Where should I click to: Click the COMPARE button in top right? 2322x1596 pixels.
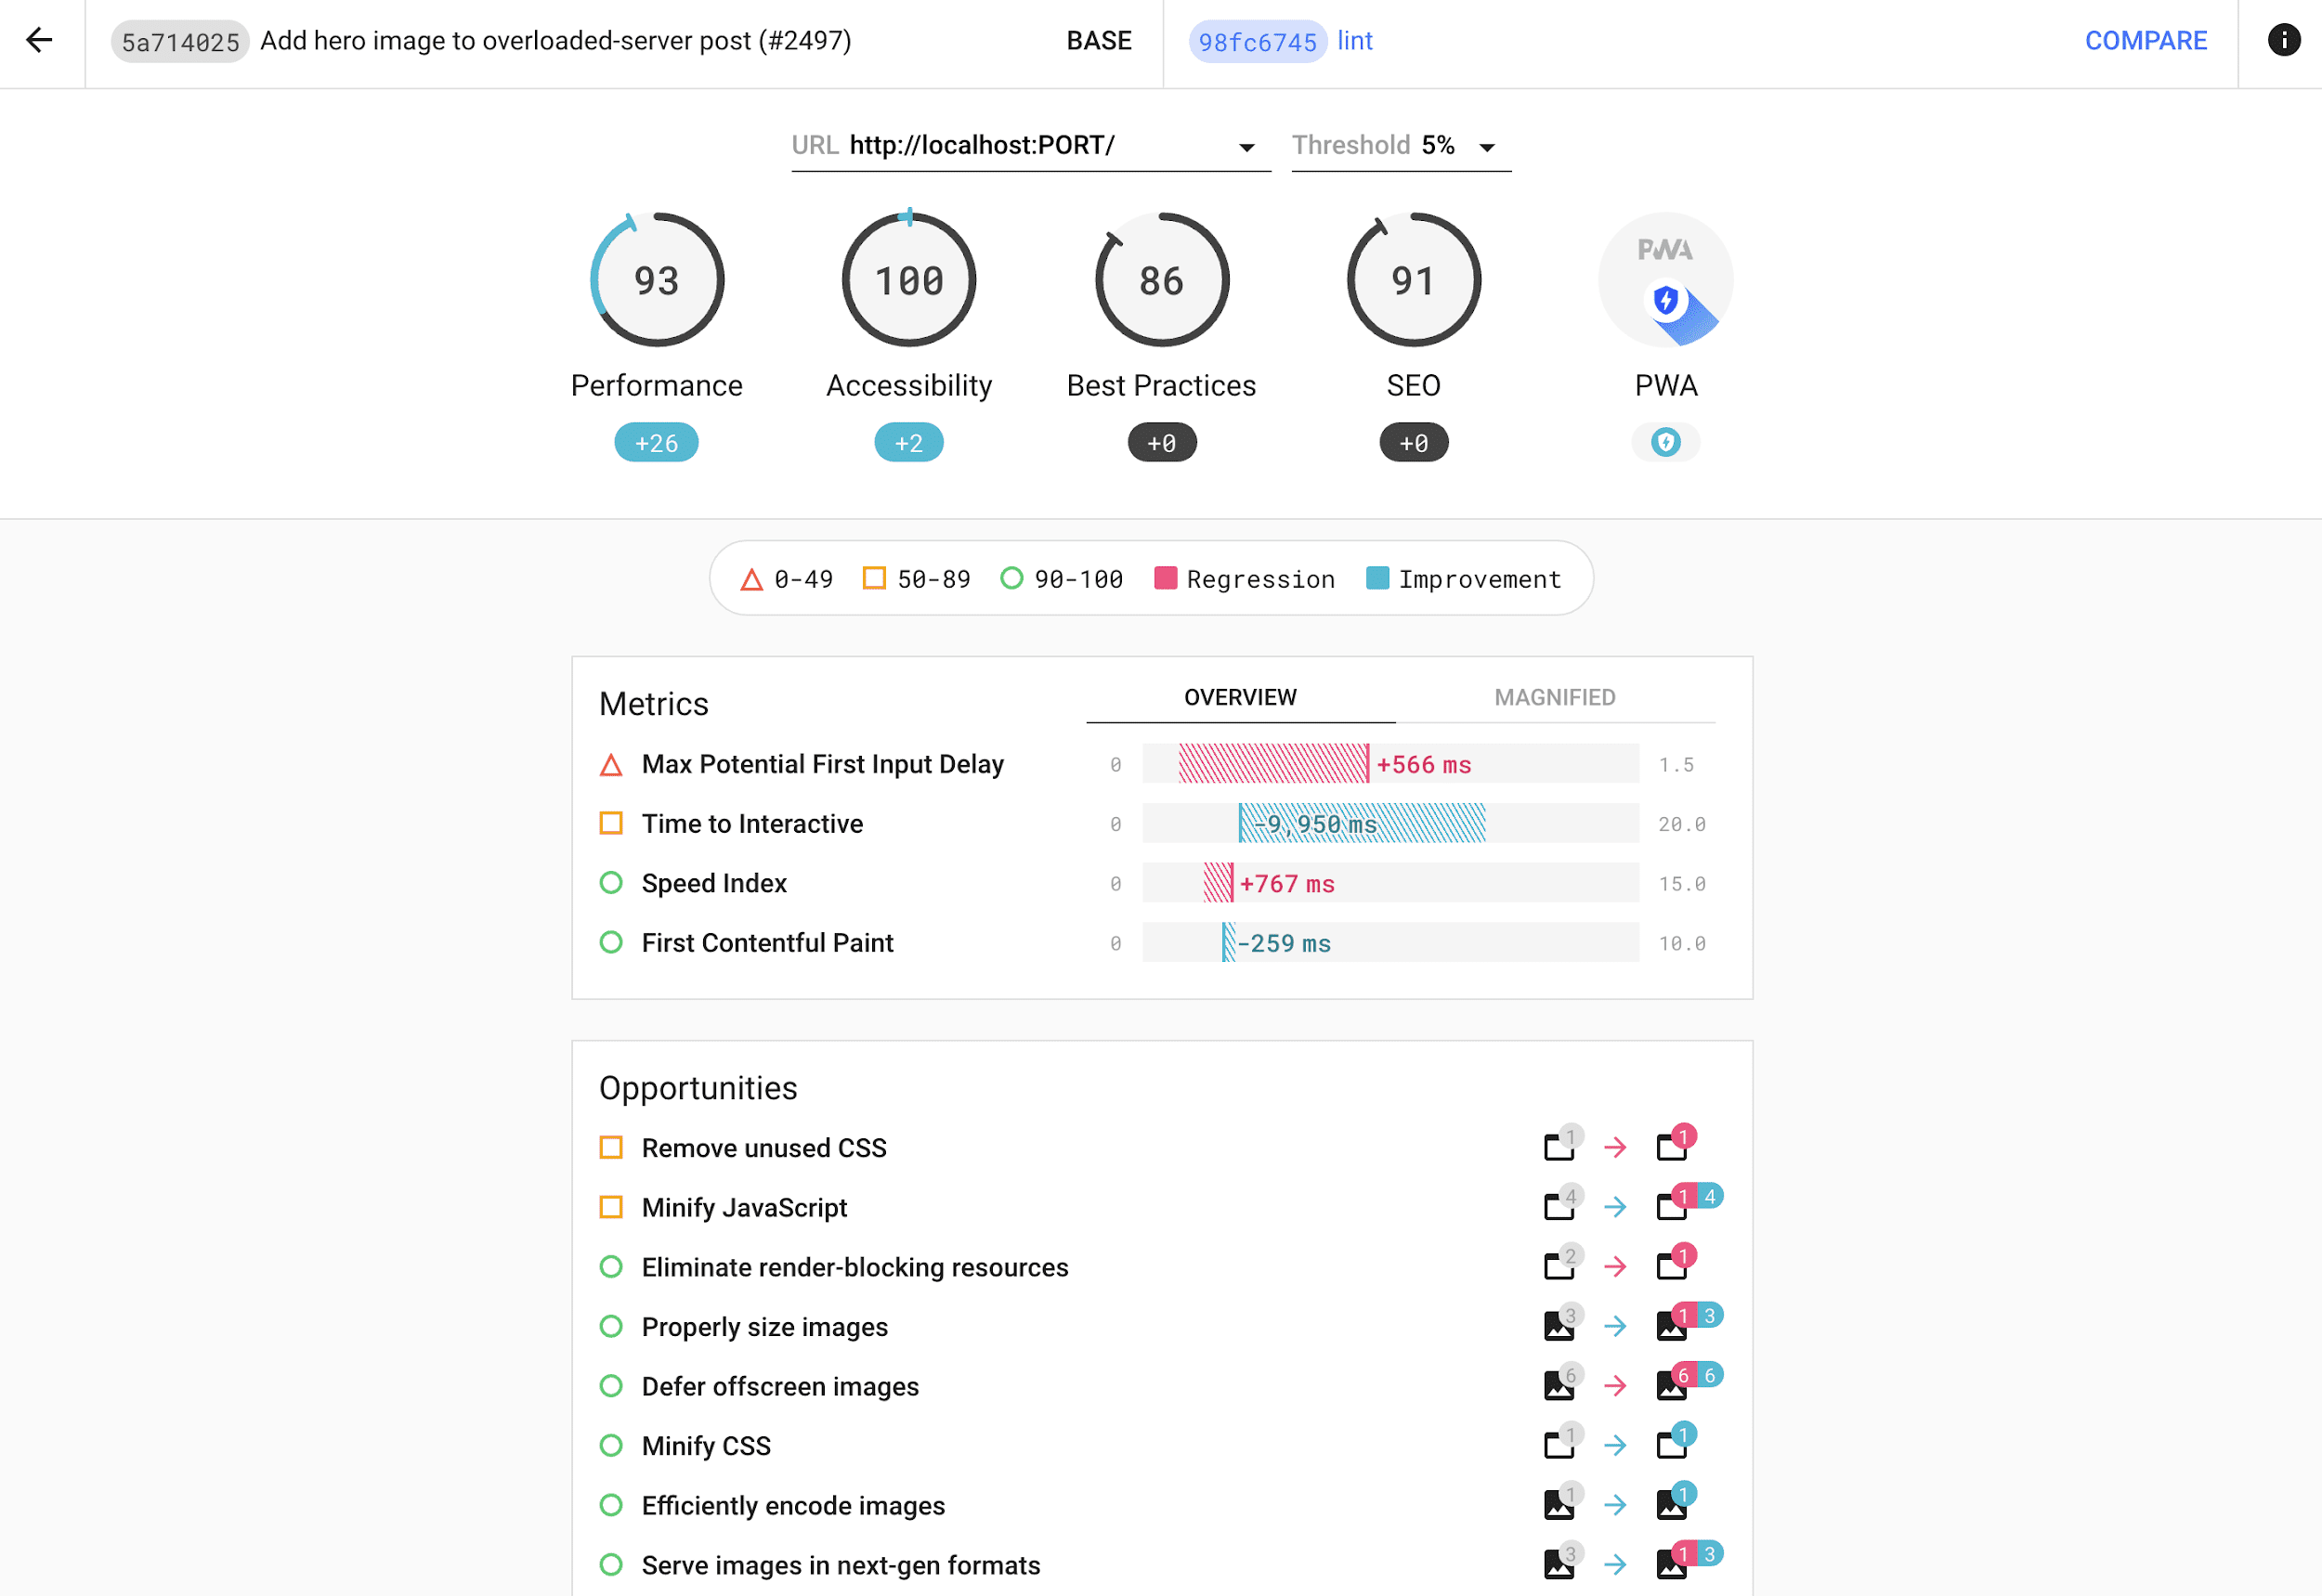tap(2147, 41)
